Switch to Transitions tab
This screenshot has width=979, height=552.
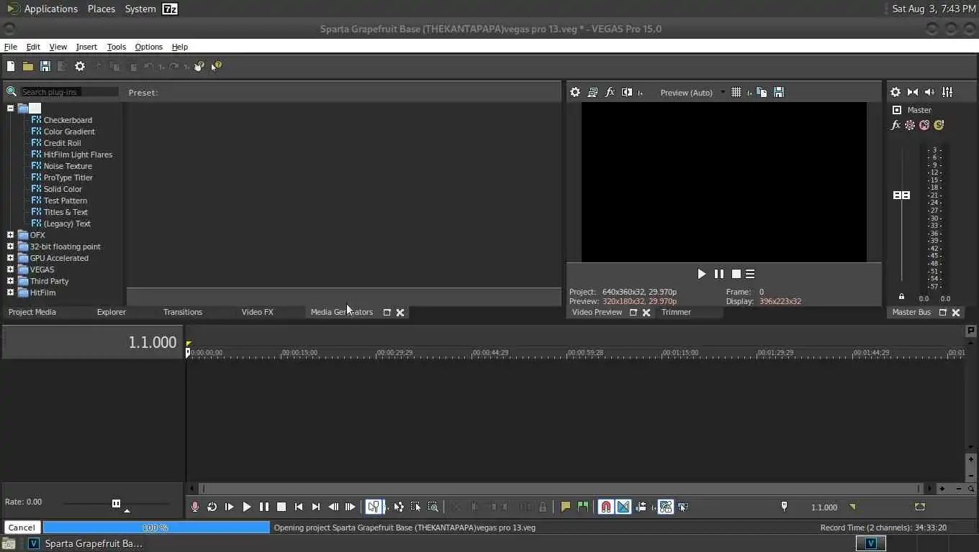(x=183, y=312)
